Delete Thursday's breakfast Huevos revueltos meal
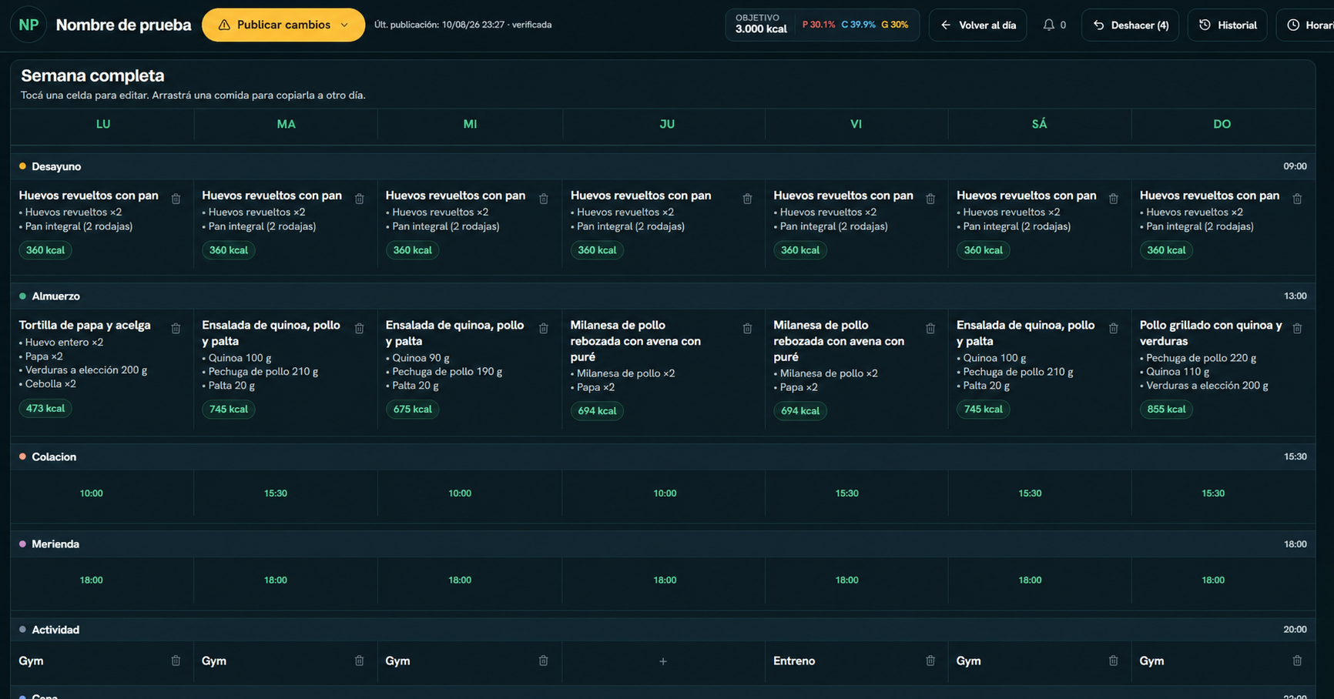Viewport: 1334px width, 699px height. (x=747, y=199)
